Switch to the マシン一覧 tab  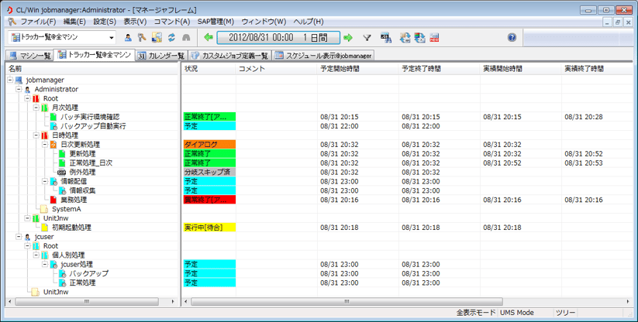[30, 56]
